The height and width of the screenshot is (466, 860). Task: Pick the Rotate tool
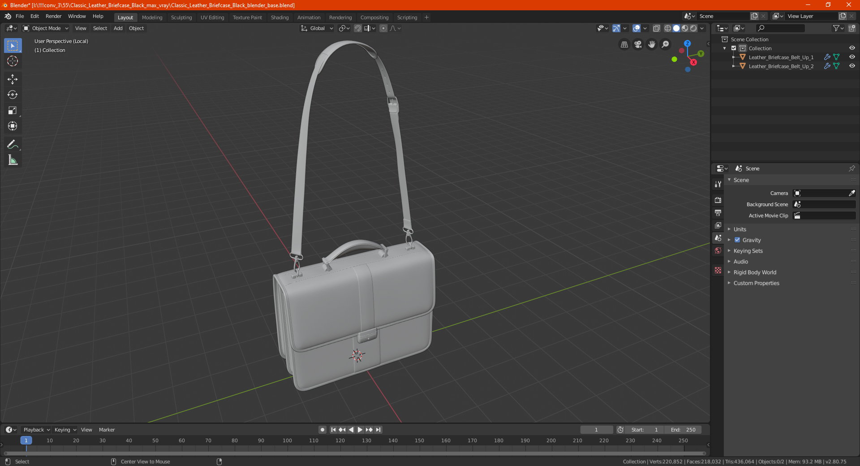[x=13, y=95]
